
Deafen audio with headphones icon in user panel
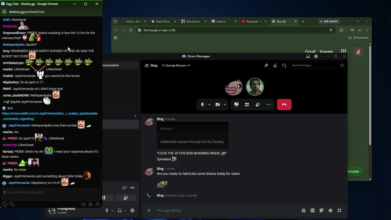[x=120, y=211]
